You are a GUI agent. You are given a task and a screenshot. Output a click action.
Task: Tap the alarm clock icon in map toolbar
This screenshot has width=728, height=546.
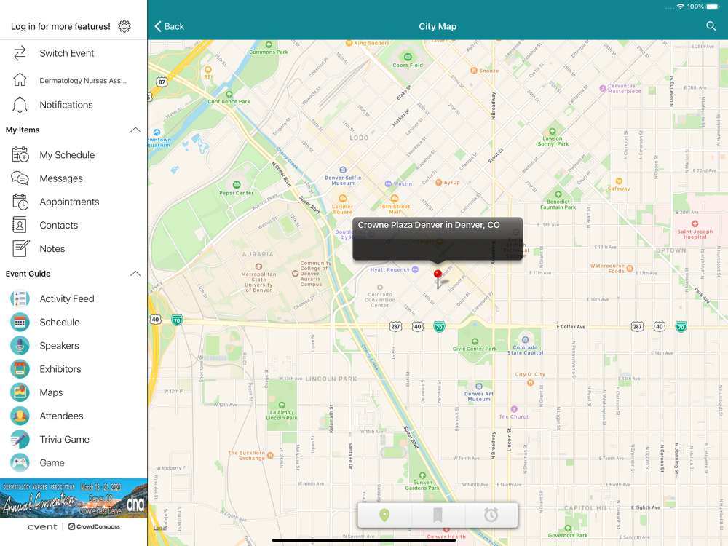coord(491,515)
